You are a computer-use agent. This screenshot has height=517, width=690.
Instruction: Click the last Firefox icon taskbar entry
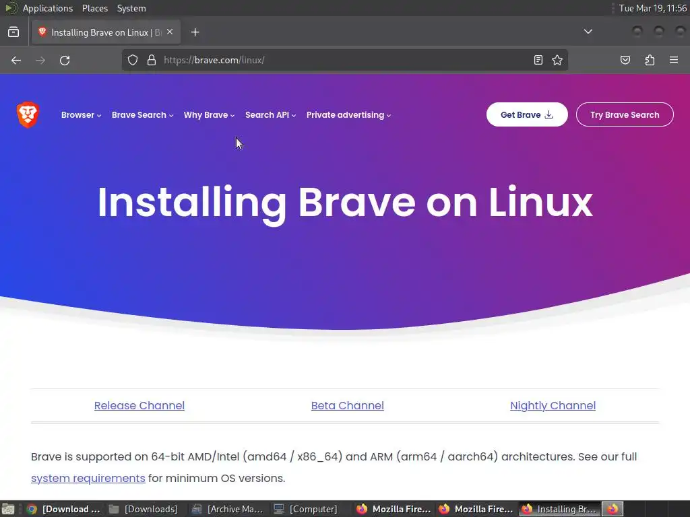click(x=613, y=509)
